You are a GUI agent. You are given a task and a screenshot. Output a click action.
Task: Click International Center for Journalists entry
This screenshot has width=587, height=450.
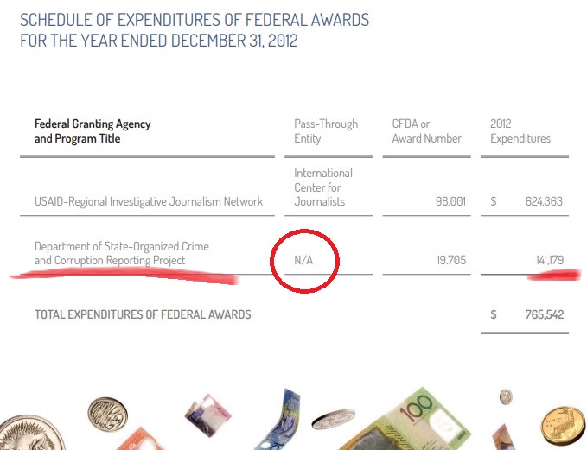pyautogui.click(x=323, y=187)
